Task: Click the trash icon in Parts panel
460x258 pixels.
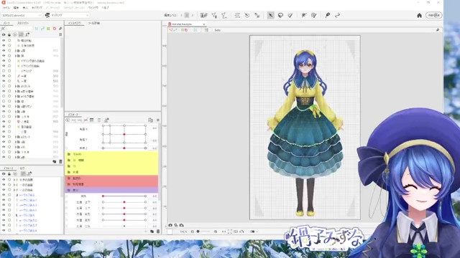Action: pos(60,161)
